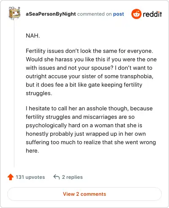
Task: Open aSeaPersonByNight's avatar image
Action: pos(14,14)
